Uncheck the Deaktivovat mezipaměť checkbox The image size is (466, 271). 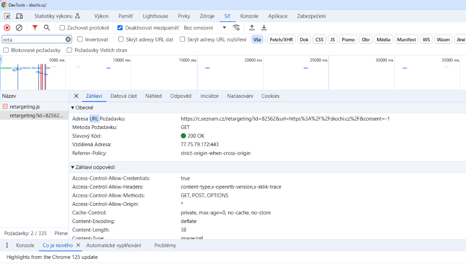pyautogui.click(x=120, y=28)
